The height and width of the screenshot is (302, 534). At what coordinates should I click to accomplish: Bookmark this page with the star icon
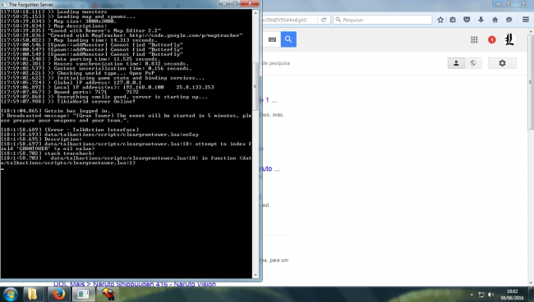440,20
